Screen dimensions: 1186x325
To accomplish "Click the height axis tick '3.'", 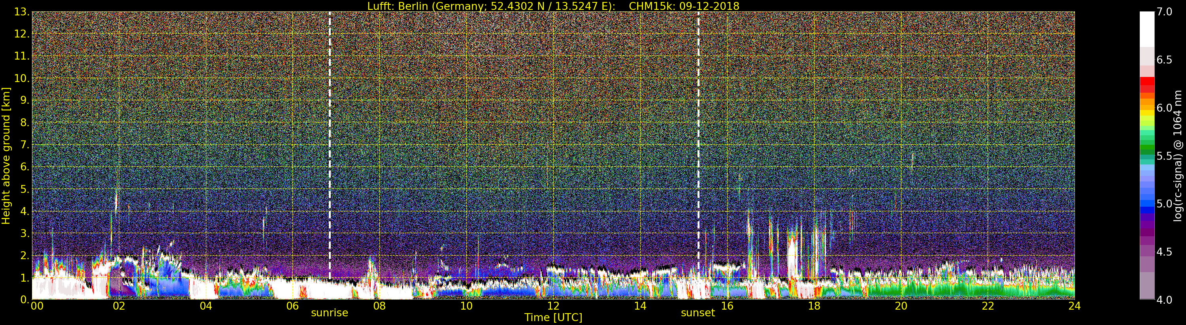I will coord(25,233).
